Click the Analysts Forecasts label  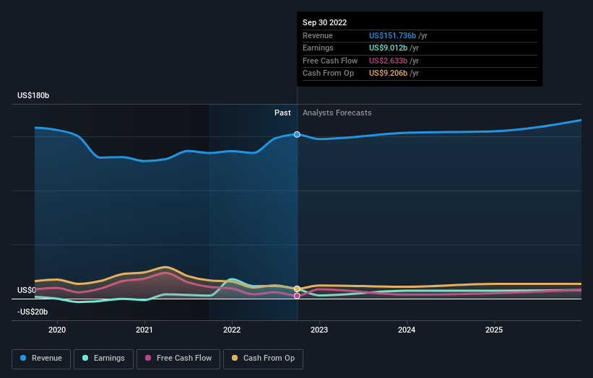tap(337, 113)
